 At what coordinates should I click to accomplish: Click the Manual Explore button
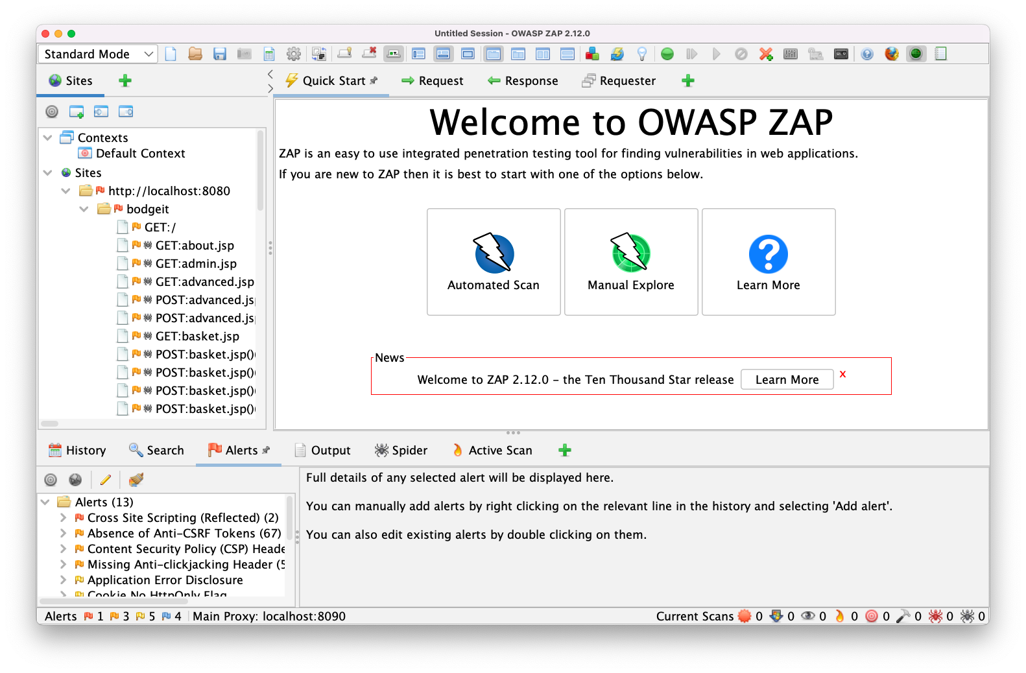click(x=631, y=262)
